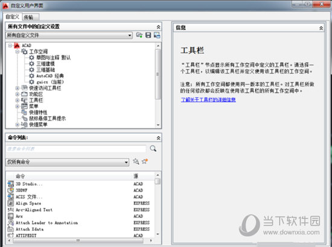Click the find command or text icon
The height and width of the screenshot is (247, 332).
136,161
